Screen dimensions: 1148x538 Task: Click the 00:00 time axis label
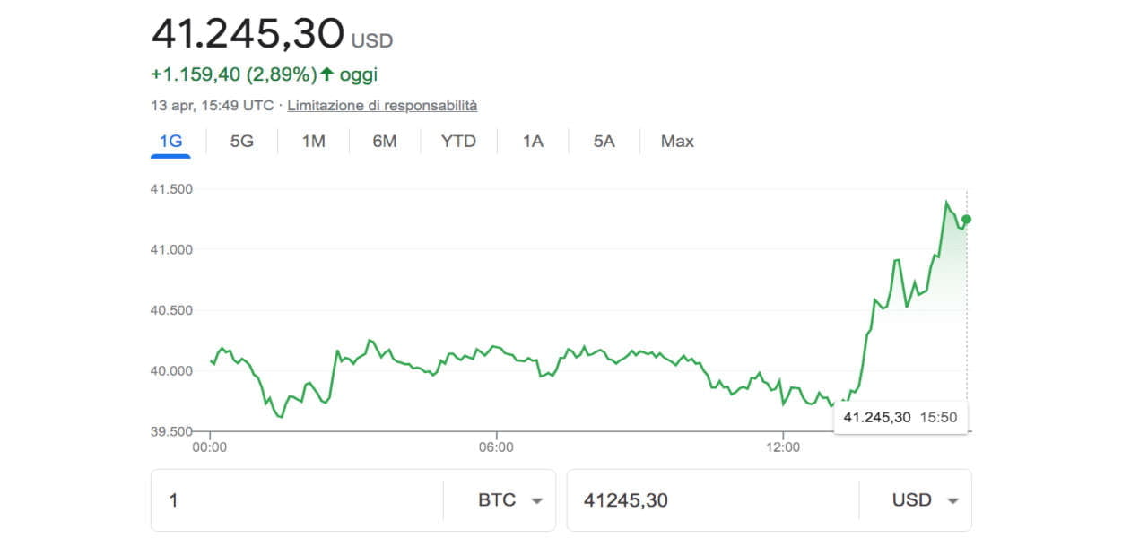coord(210,447)
